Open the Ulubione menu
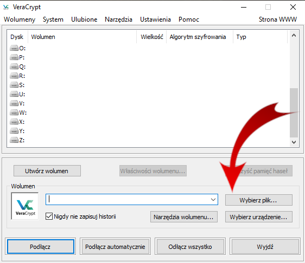Viewport: 305px width, 263px height. click(x=84, y=19)
